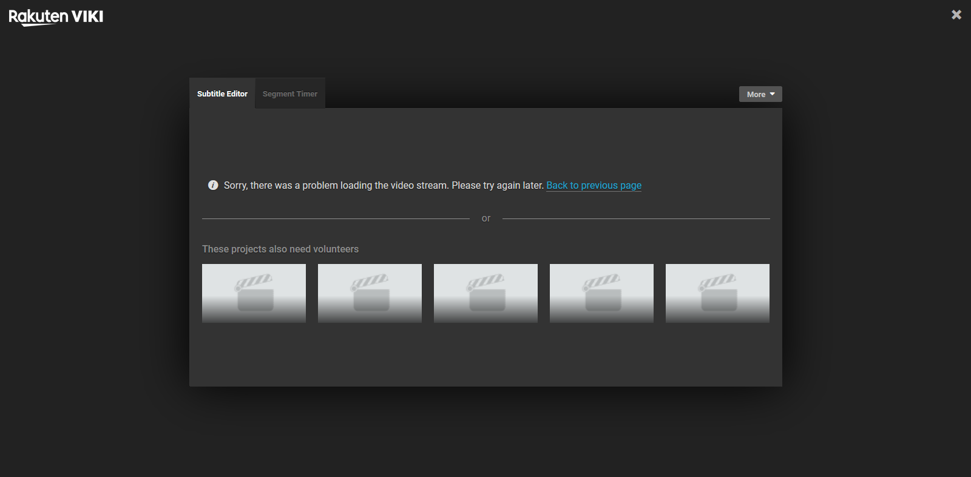Click the clapperboard icon in the middle thumbnail
Screen dimensions: 971x477
tap(486, 292)
